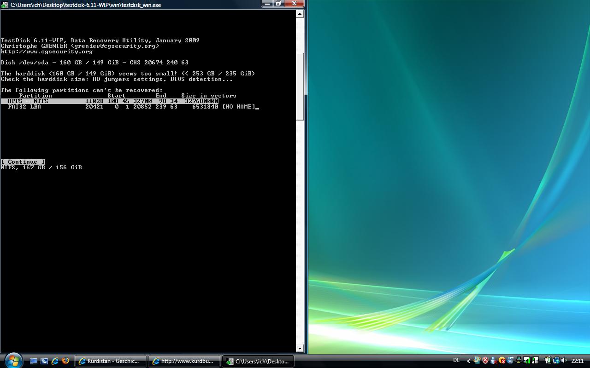
Task: Maximize the testdisk_win.exe console window
Action: tap(278, 4)
